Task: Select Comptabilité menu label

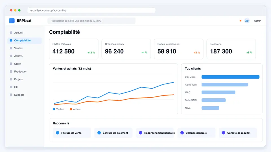Action: pyautogui.click(x=22, y=40)
